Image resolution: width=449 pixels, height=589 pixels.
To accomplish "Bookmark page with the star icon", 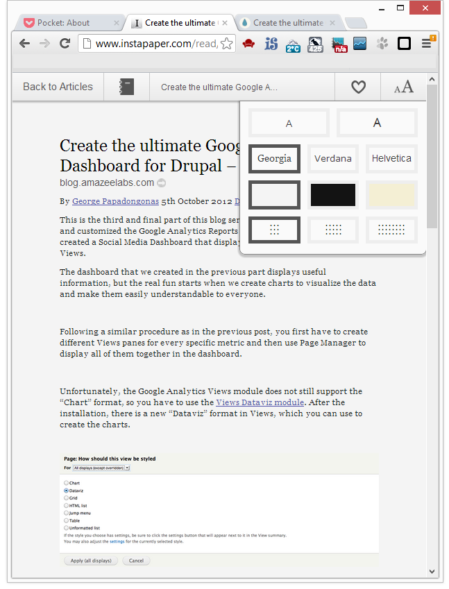I will [x=226, y=44].
